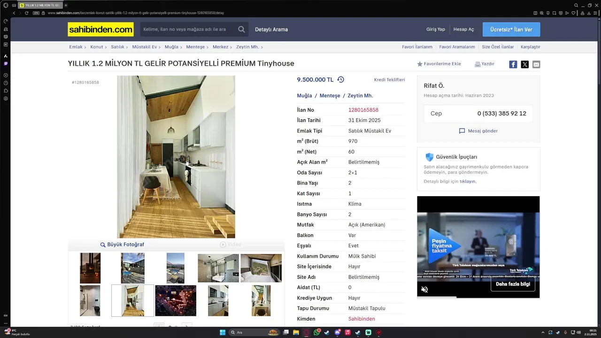The height and width of the screenshot is (338, 601).
Task: Click the price history clock icon
Action: point(341,80)
